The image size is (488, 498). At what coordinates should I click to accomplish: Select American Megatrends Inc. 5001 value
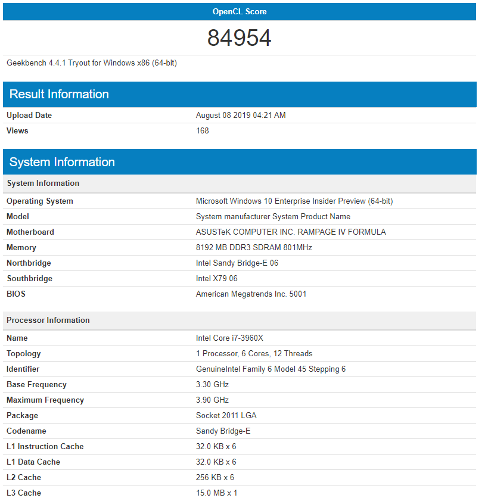[x=251, y=294]
